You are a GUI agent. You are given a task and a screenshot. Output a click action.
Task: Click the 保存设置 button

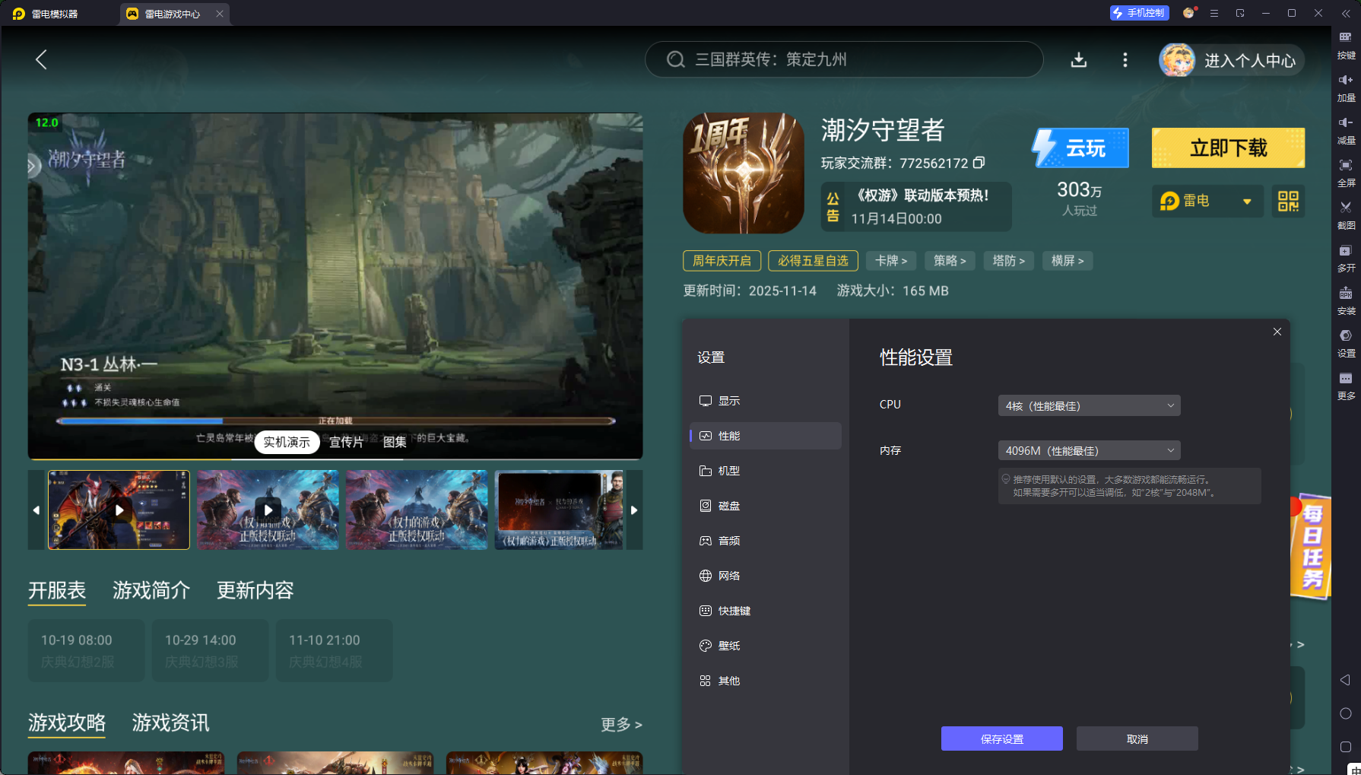click(1001, 738)
